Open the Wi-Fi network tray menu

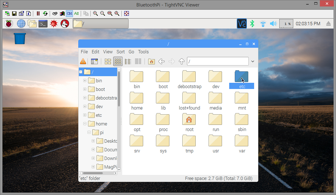(x=263, y=24)
